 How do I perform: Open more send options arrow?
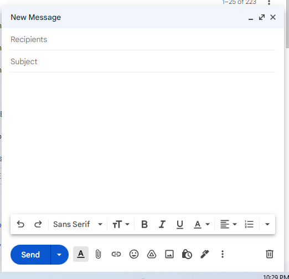click(59, 255)
